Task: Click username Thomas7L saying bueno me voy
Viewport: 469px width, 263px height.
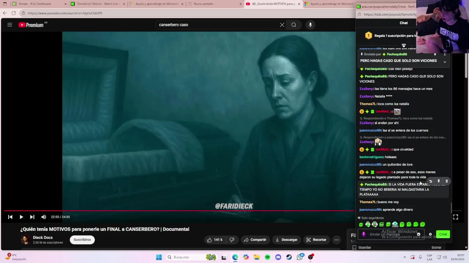Action: coord(368,202)
